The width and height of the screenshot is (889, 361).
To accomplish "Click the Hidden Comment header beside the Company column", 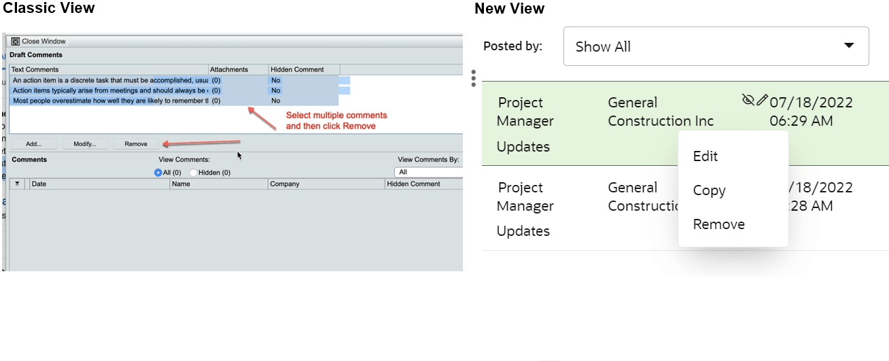I will (x=424, y=184).
